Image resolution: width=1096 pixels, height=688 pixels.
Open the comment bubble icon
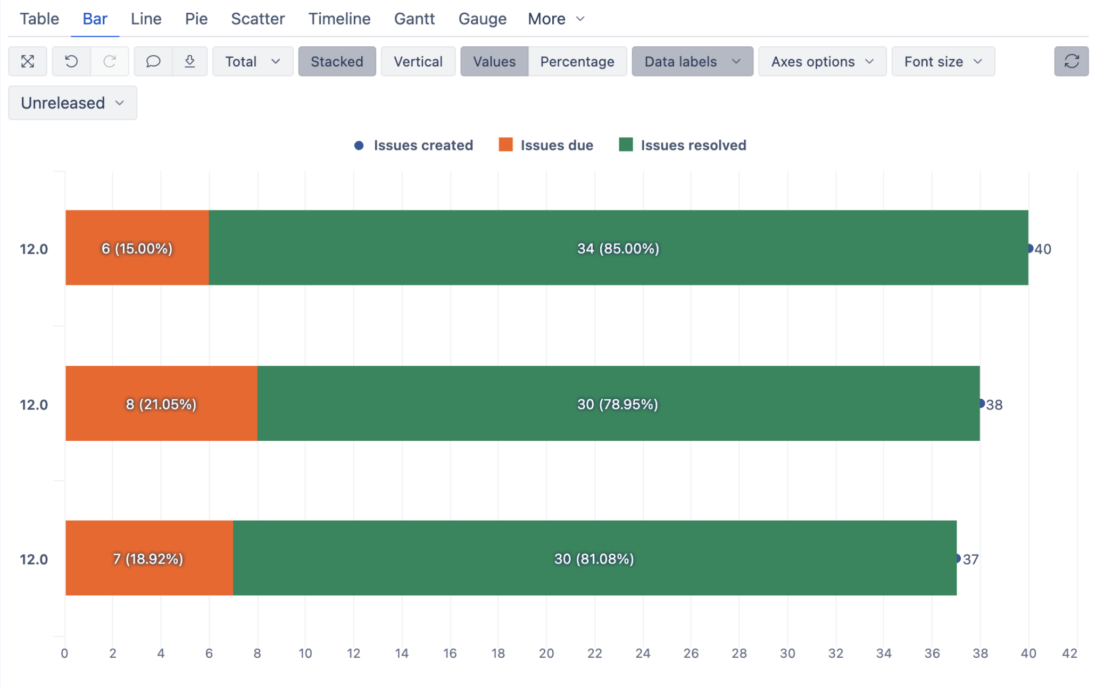153,62
